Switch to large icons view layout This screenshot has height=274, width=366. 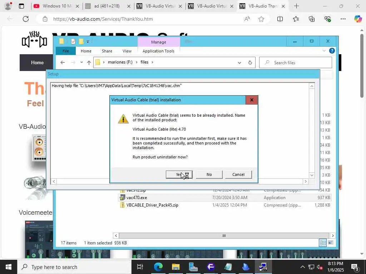(x=331, y=243)
